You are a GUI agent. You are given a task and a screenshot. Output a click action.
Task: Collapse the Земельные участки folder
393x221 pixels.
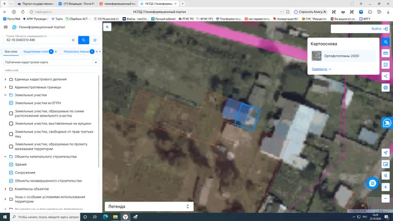coord(6,95)
